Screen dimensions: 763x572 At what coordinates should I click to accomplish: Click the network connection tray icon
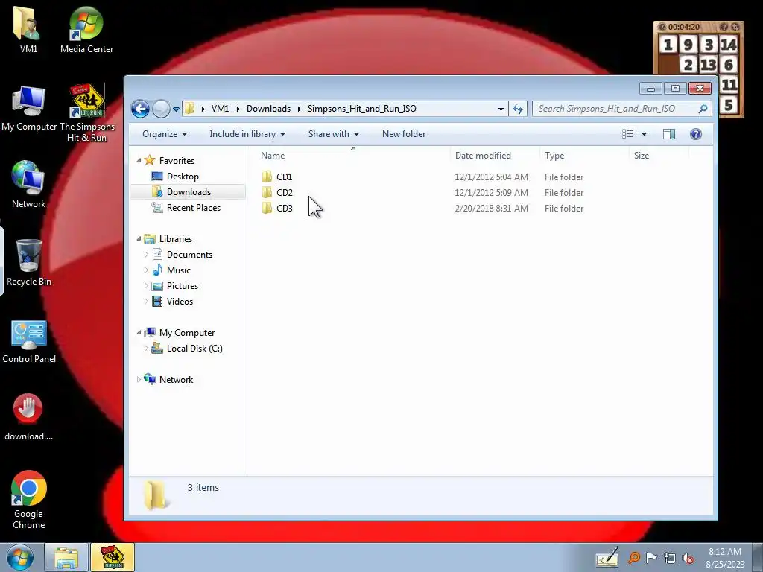(670, 558)
